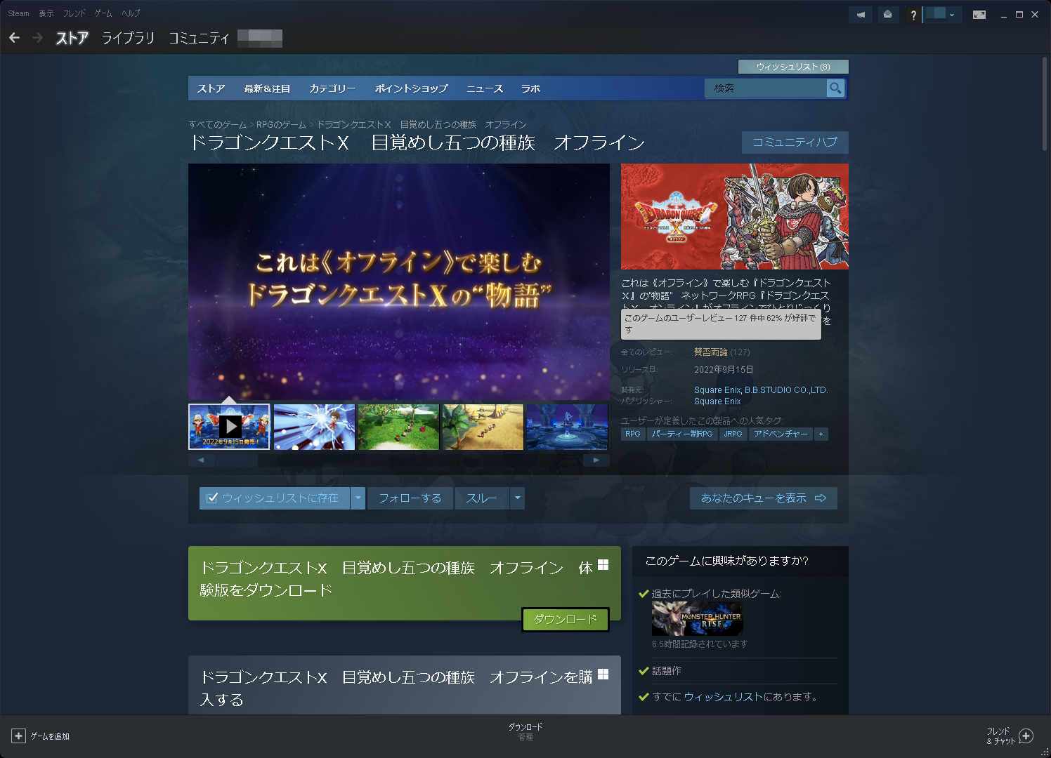
Task: Click the search magnifier icon
Action: click(x=835, y=88)
